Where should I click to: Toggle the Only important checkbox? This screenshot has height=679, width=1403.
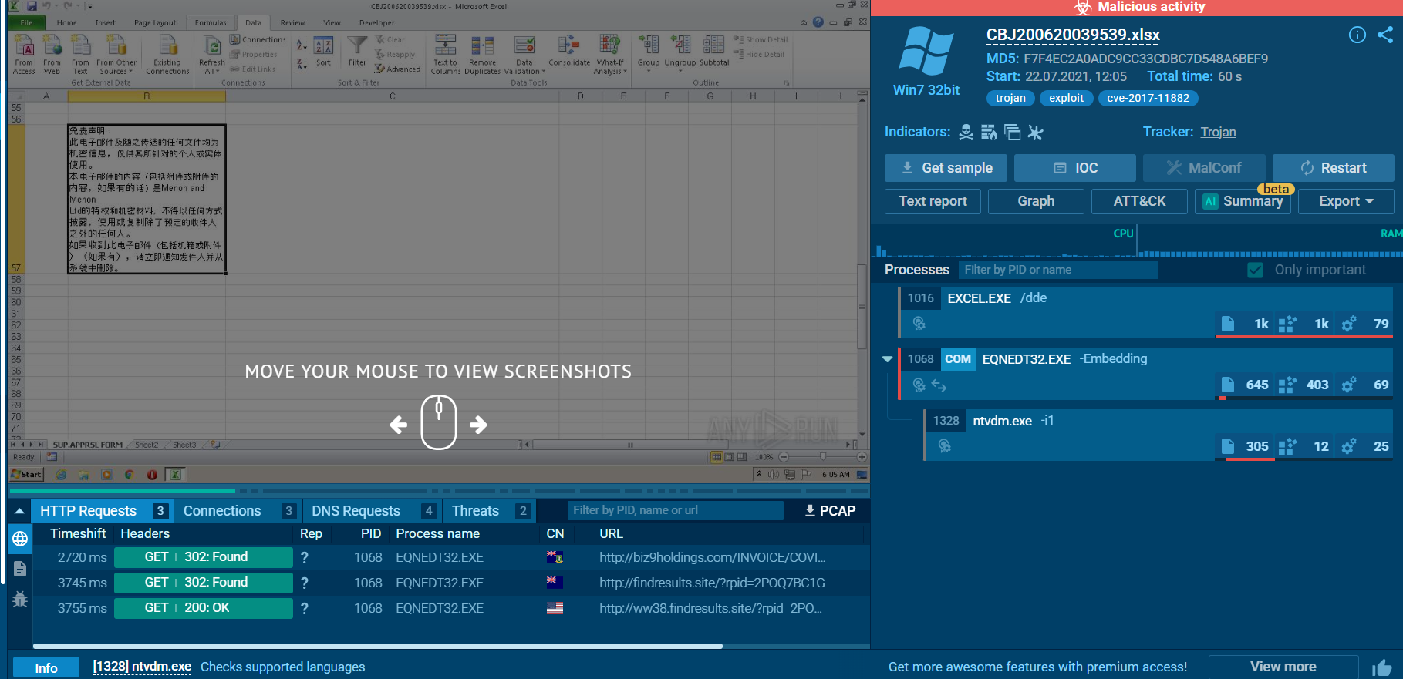(x=1255, y=270)
